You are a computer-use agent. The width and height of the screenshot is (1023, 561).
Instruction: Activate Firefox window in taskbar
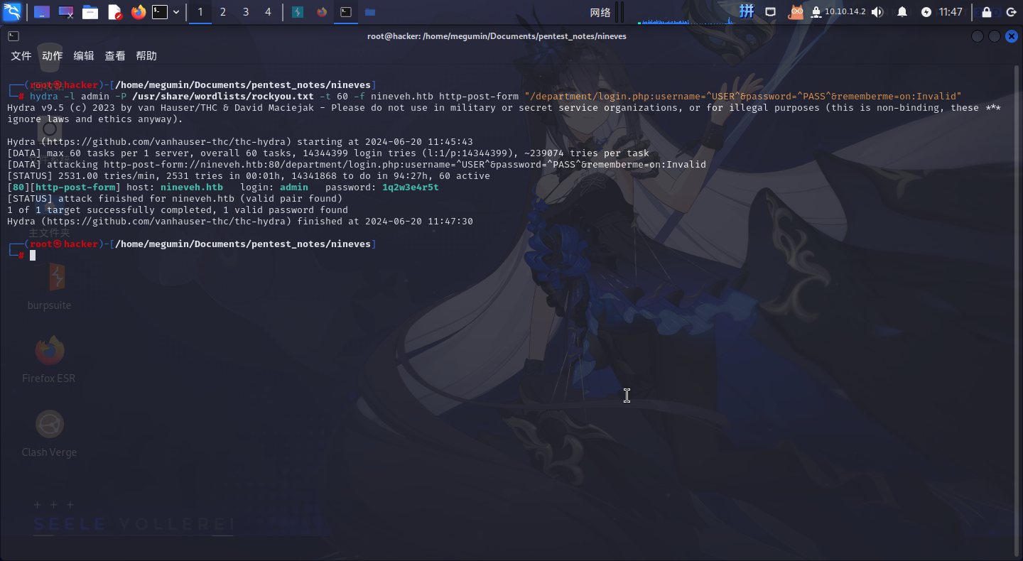pyautogui.click(x=323, y=12)
